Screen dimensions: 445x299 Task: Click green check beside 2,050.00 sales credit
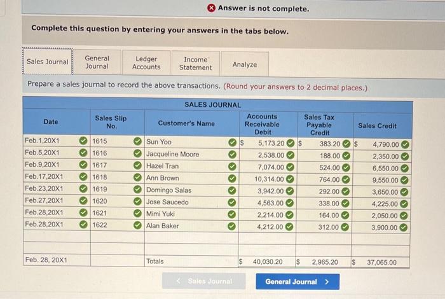404,216
